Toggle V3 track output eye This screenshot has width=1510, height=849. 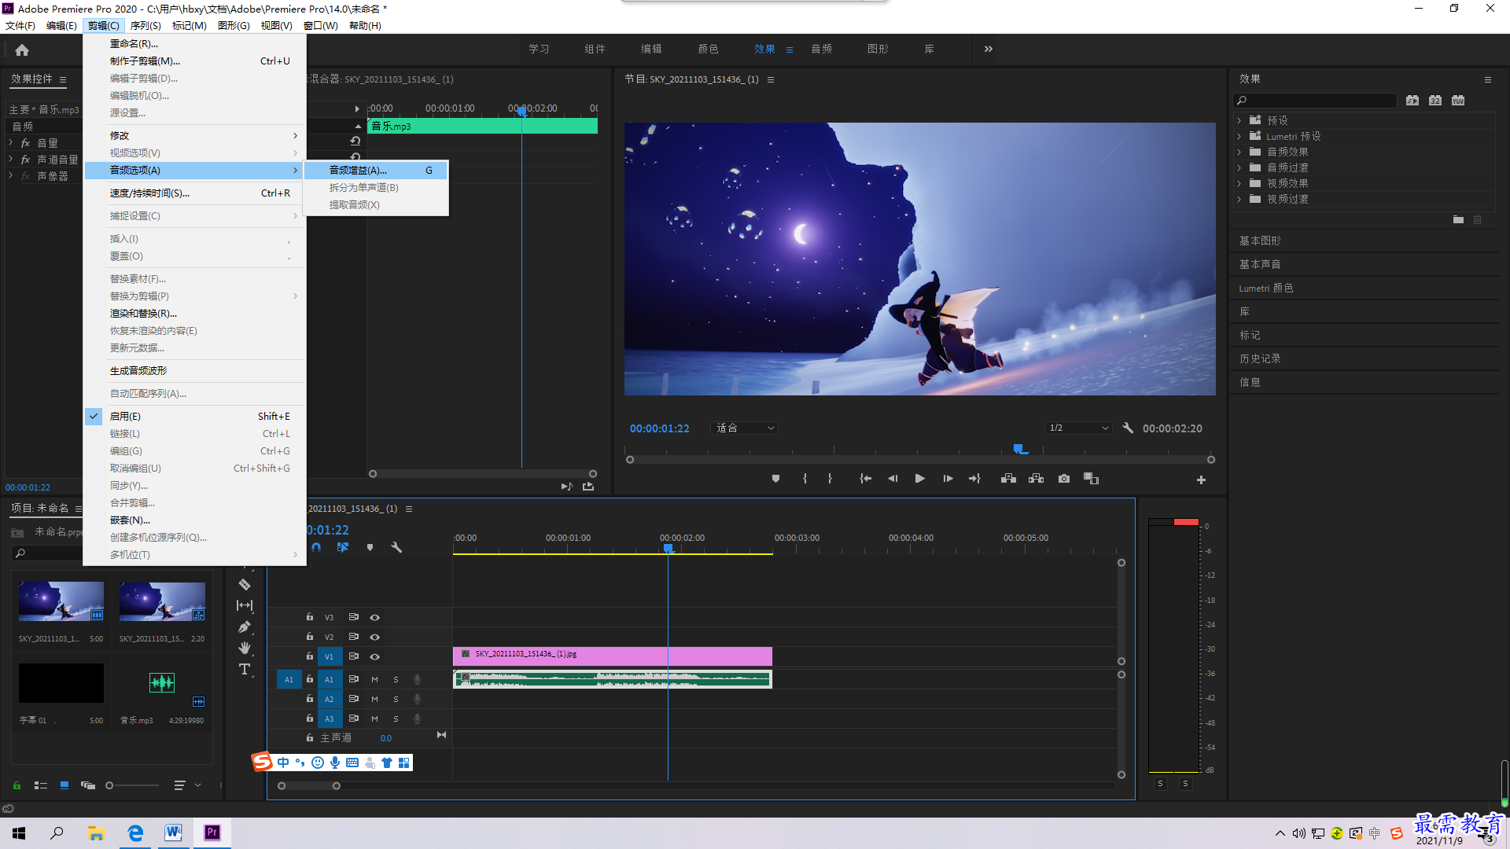click(375, 618)
